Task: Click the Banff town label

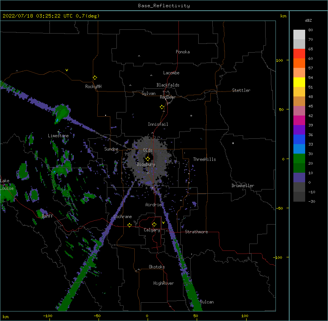Action: pos(47,216)
